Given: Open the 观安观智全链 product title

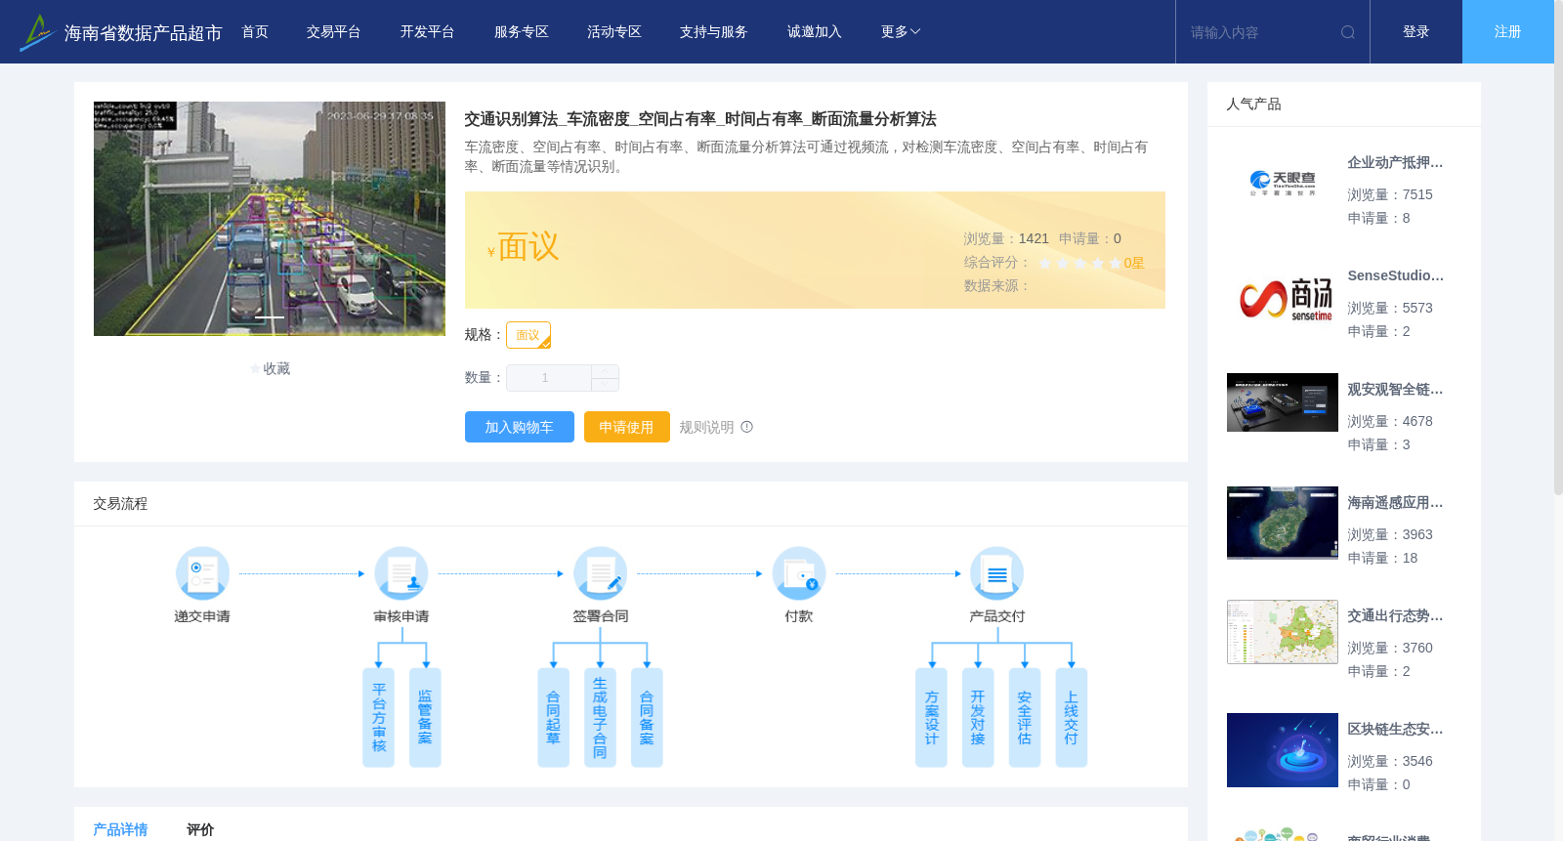Looking at the screenshot, I should click(x=1395, y=390).
